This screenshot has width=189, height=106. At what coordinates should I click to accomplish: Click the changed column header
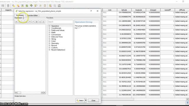tap(153, 10)
